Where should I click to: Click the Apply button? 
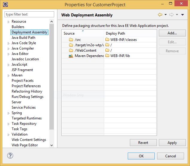click(172, 143)
